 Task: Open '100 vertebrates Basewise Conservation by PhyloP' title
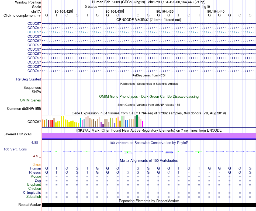tap(148, 143)
